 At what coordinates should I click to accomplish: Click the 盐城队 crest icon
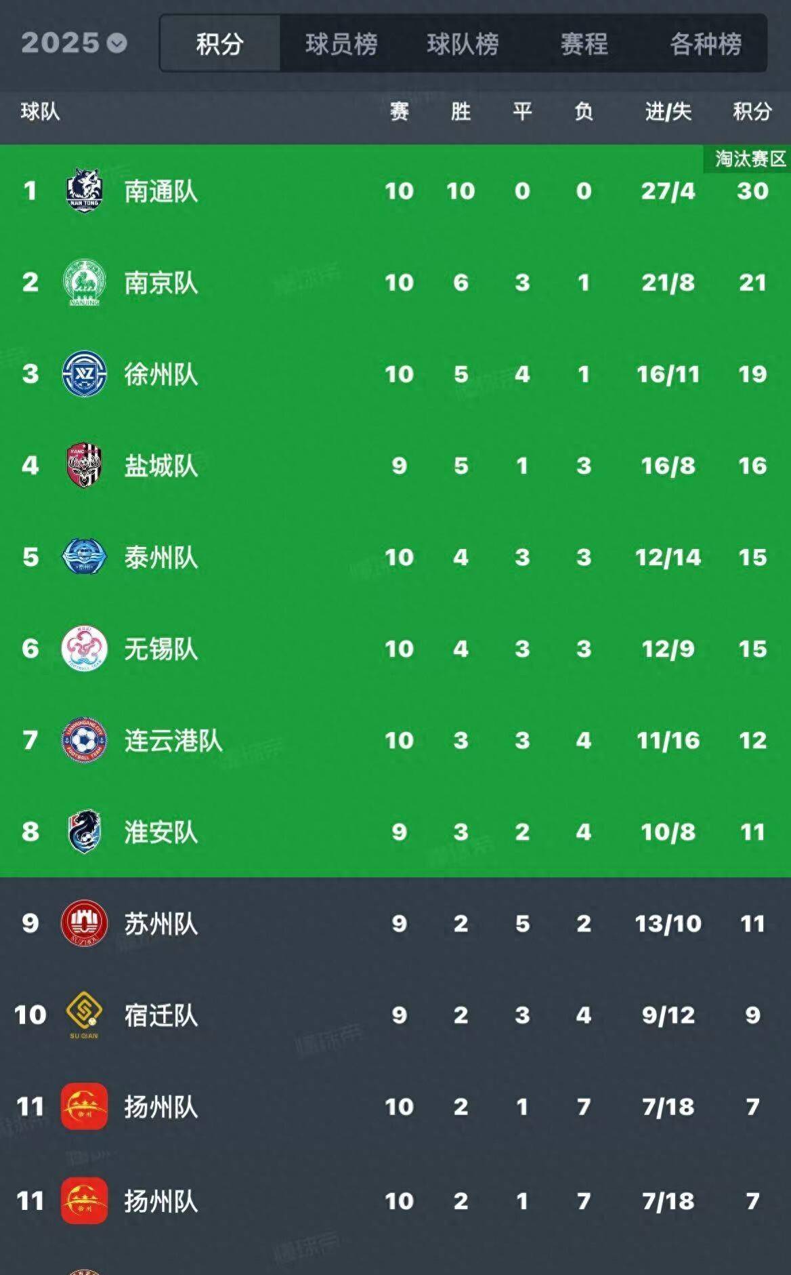(x=84, y=465)
